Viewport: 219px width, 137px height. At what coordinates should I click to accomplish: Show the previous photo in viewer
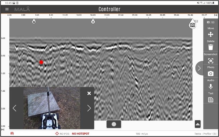click(x=15, y=108)
